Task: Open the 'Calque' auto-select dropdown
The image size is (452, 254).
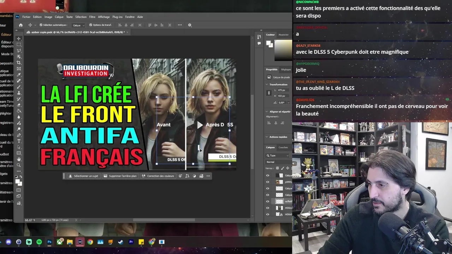Action: (78, 25)
